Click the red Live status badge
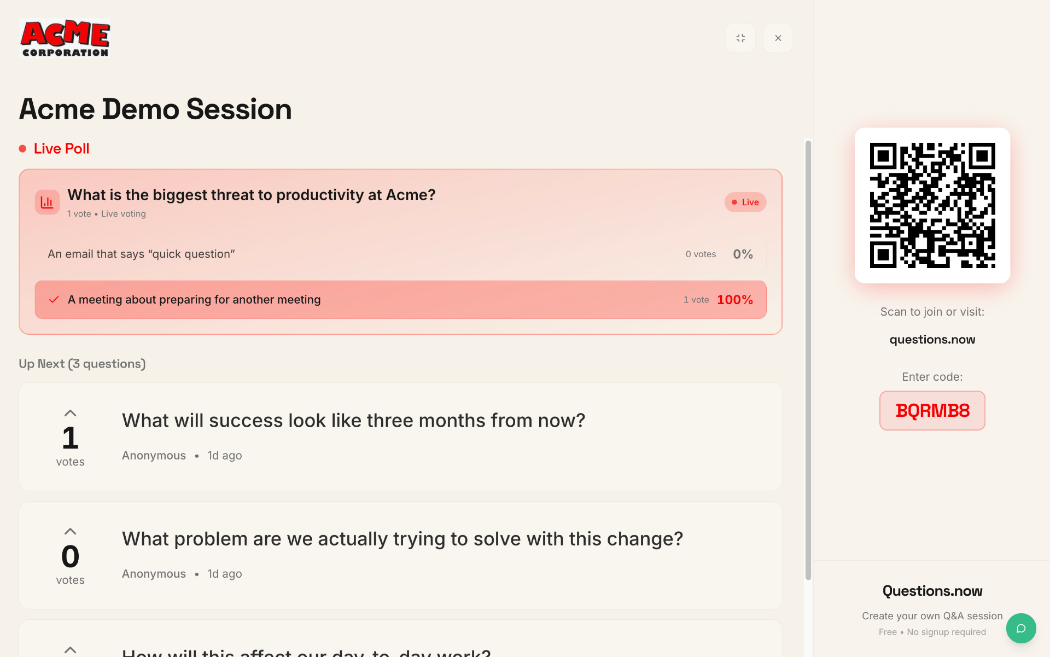The image size is (1050, 657). (x=745, y=202)
